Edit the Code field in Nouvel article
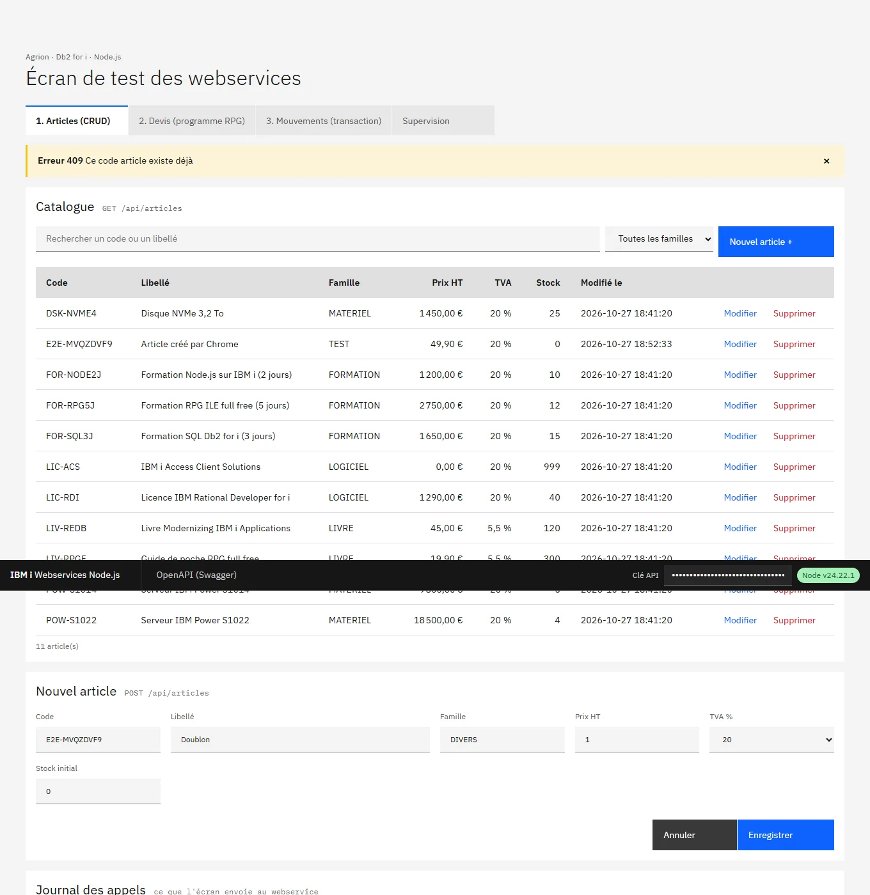870x895 pixels. tap(98, 740)
